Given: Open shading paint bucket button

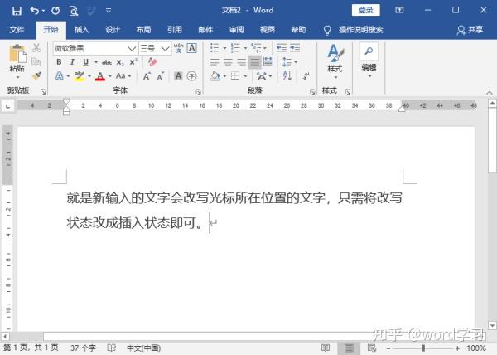Looking at the screenshot, I should click(215, 76).
